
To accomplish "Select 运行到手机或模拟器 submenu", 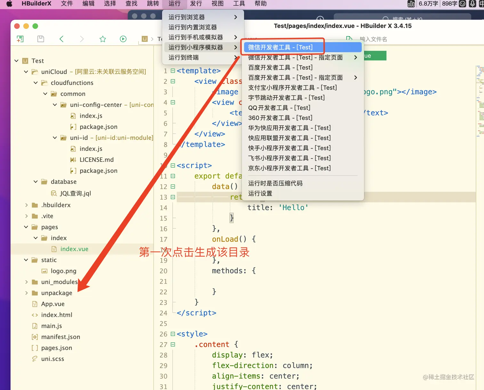I will pyautogui.click(x=203, y=37).
